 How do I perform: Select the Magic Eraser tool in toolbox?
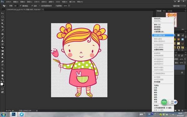(x=2, y=48)
